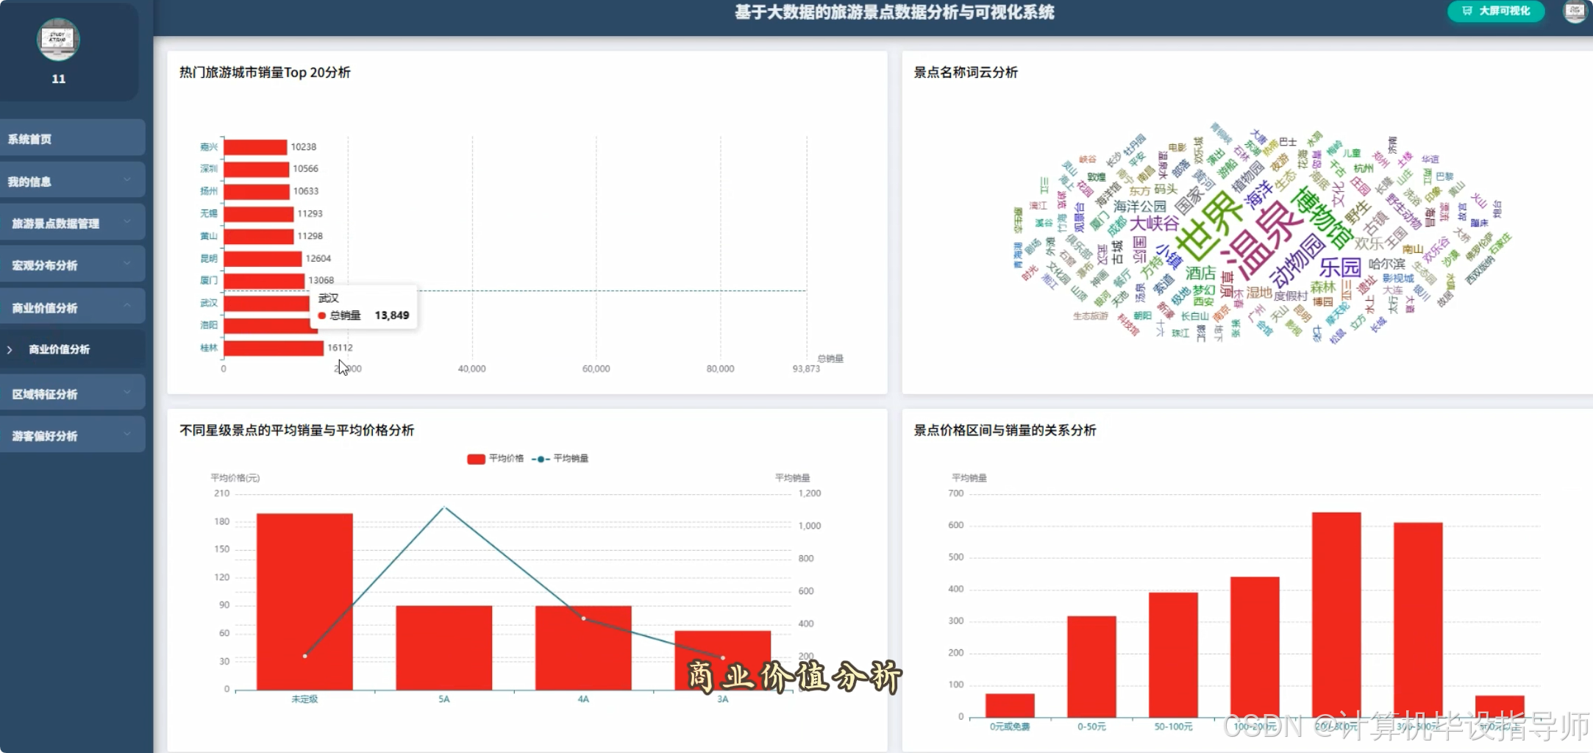Click the 桂林 bar labeled 16112
The height and width of the screenshot is (753, 1593).
click(274, 348)
